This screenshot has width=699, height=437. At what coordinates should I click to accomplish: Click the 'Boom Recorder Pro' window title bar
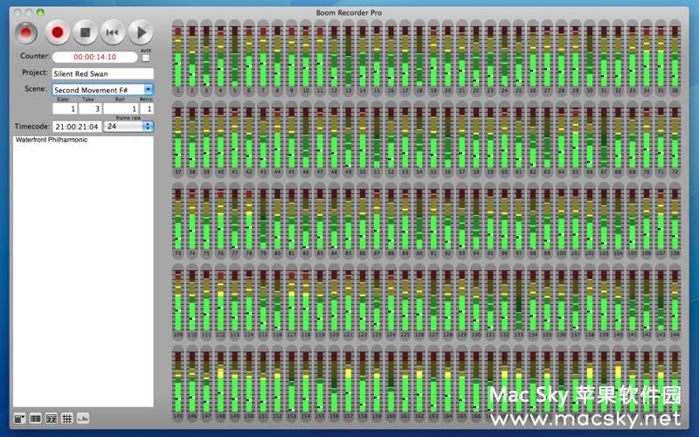[x=349, y=12]
